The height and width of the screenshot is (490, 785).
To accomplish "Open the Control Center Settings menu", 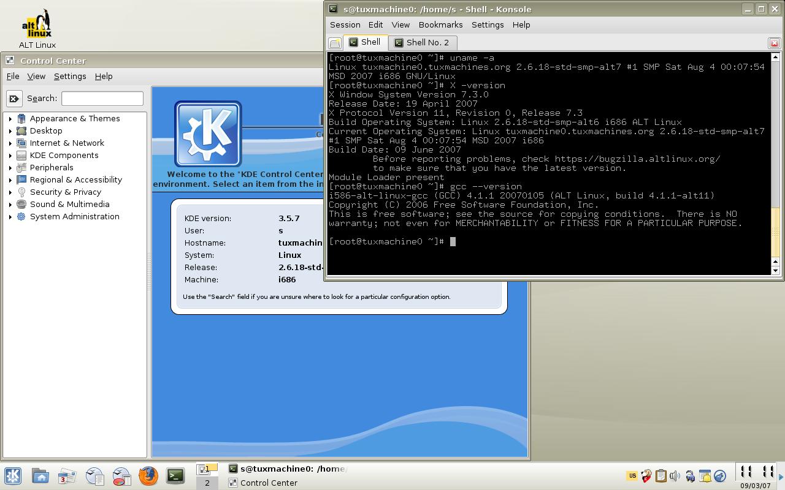I will (70, 77).
